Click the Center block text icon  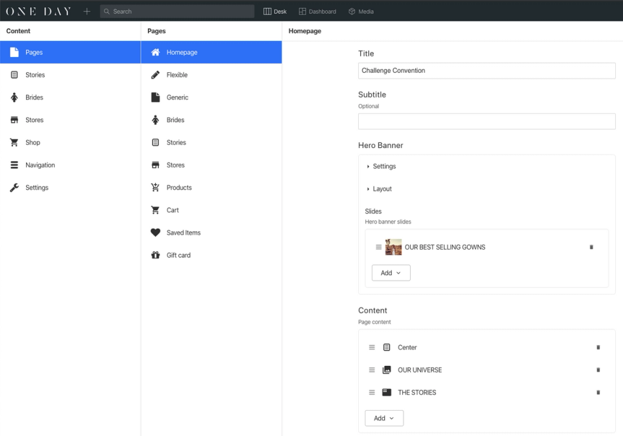coord(387,347)
